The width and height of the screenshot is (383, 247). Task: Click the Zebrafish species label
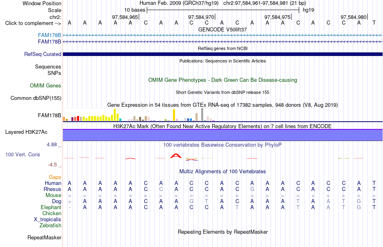point(50,225)
